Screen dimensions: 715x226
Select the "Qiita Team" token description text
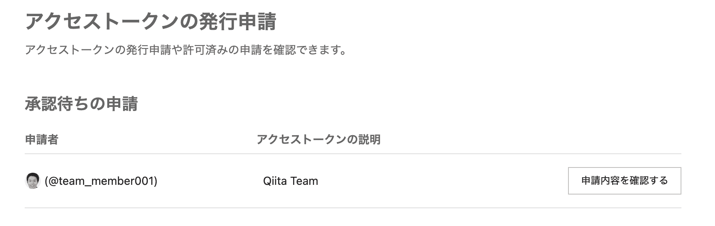pos(290,181)
